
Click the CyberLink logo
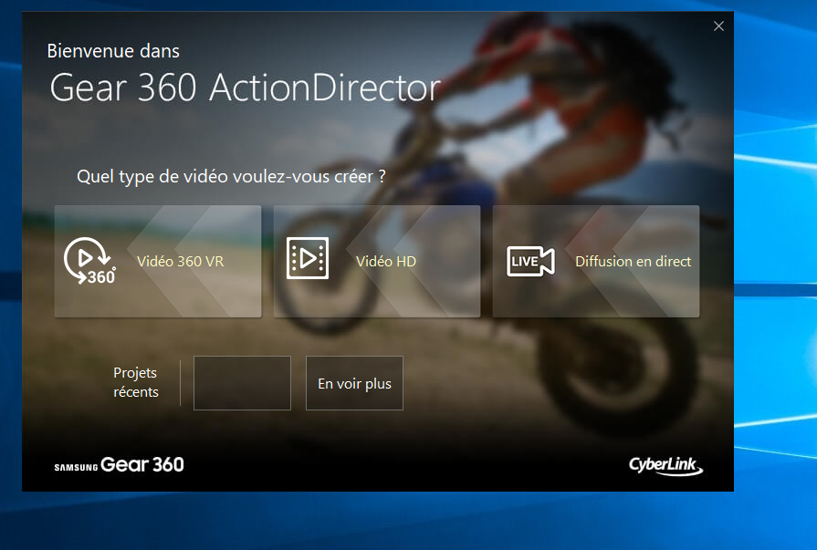coord(665,465)
